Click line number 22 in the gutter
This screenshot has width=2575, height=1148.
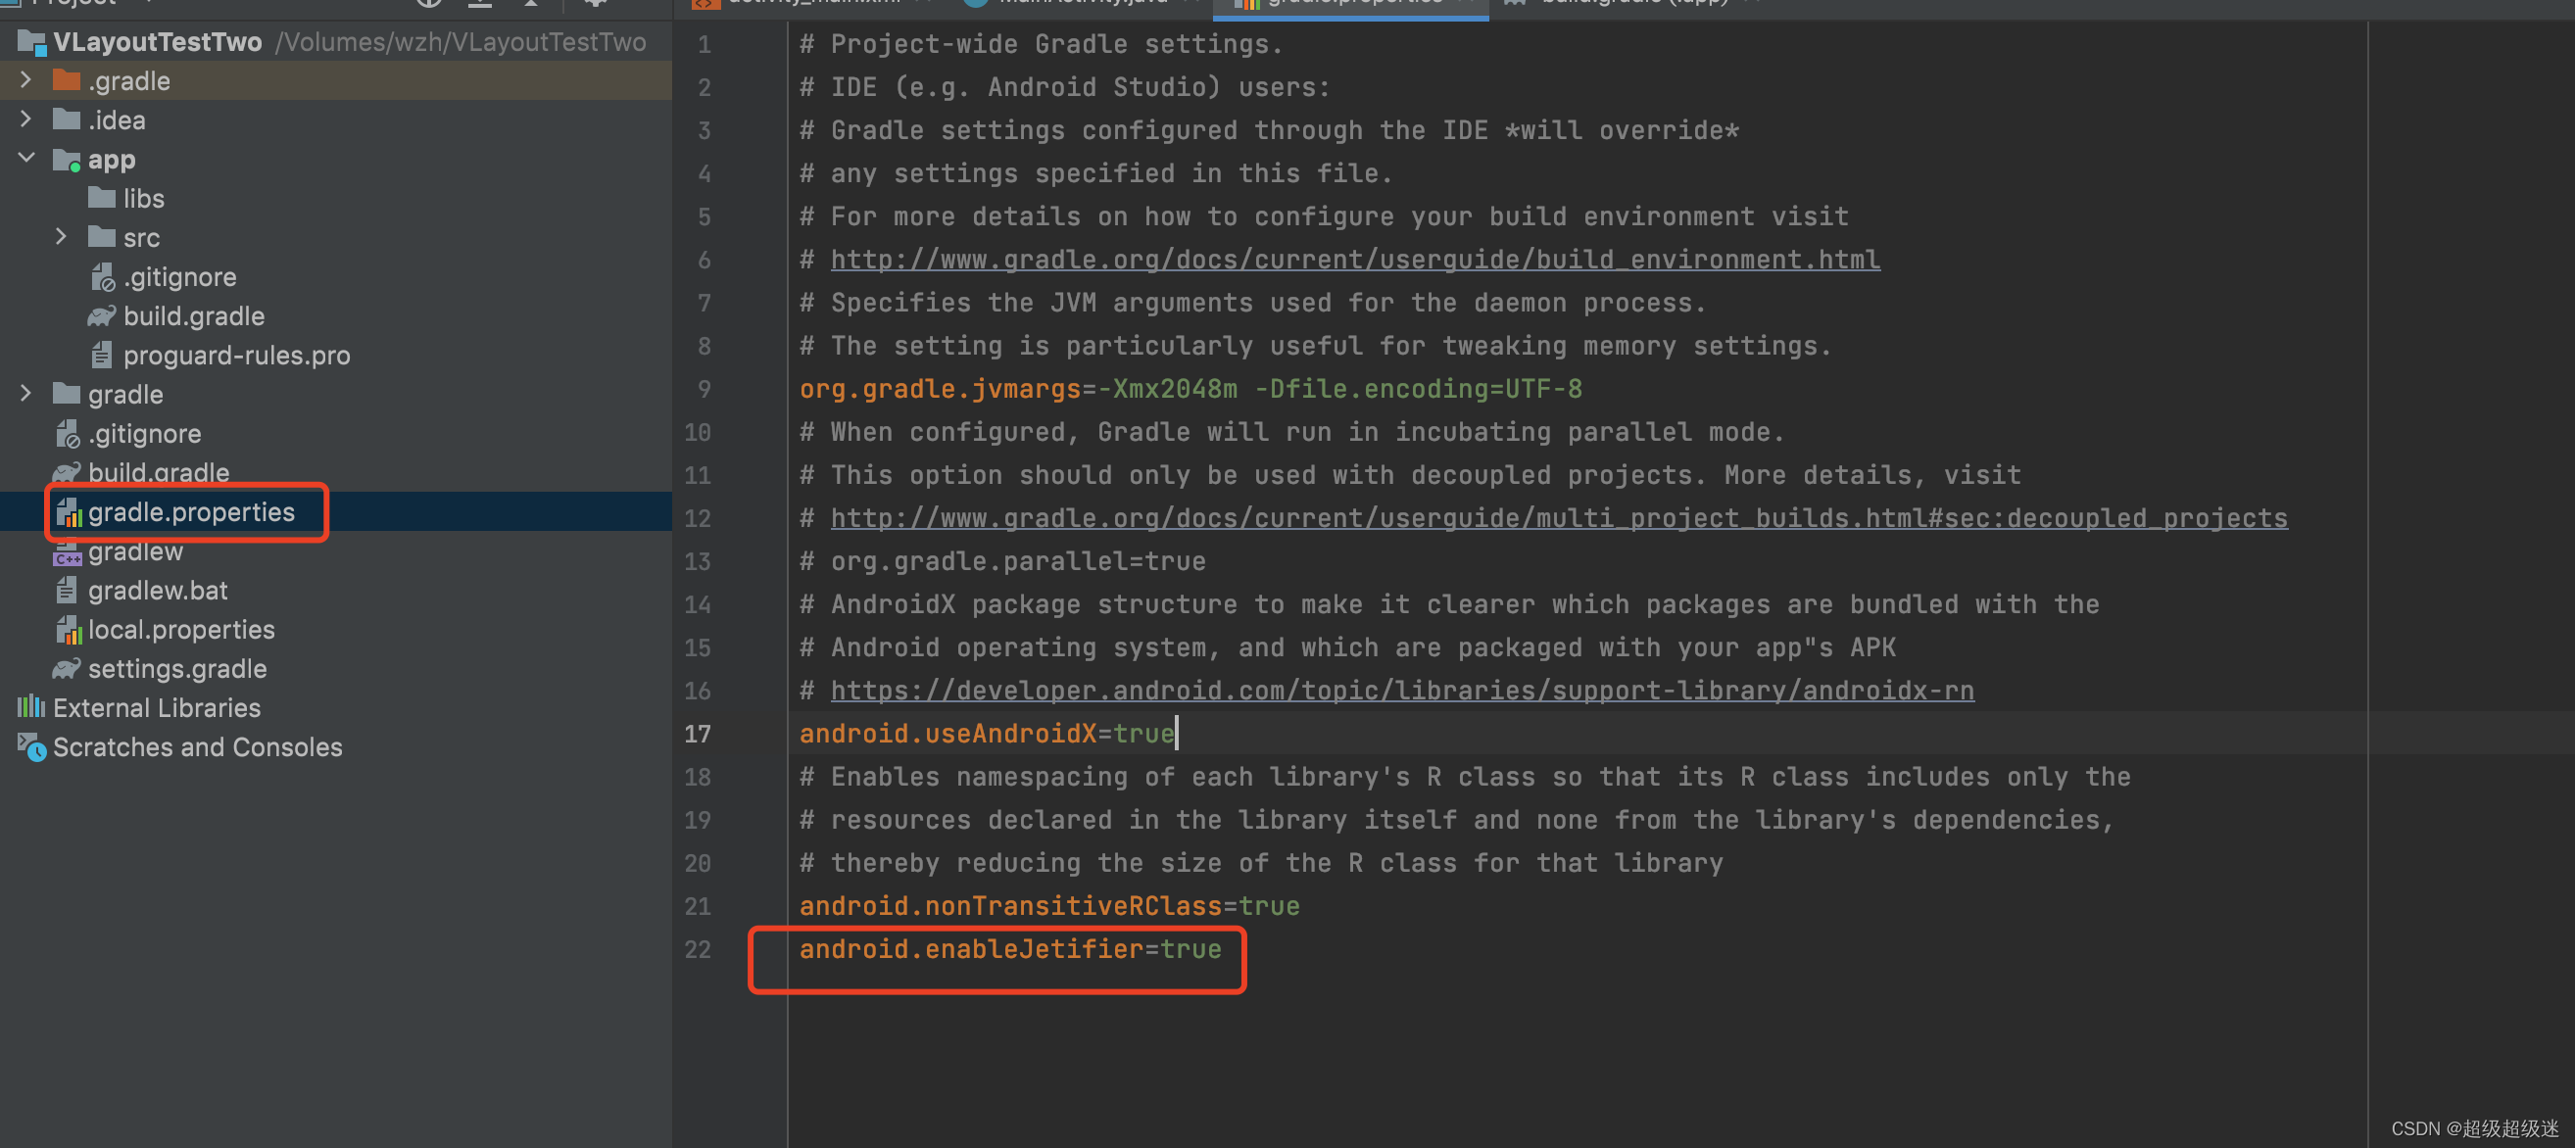[698, 949]
